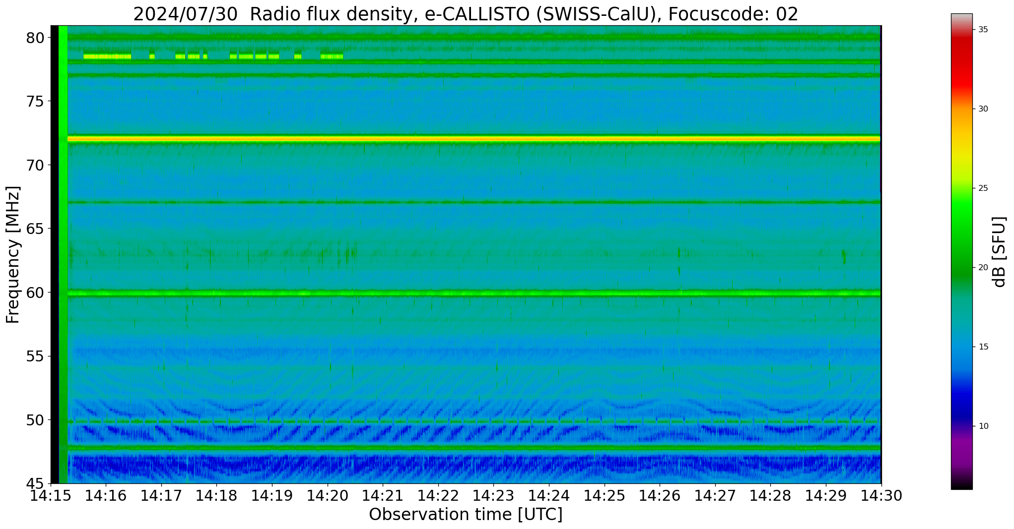Click the Observation time [UTC] axis label
The width and height of the screenshot is (1014, 529).
(x=466, y=515)
